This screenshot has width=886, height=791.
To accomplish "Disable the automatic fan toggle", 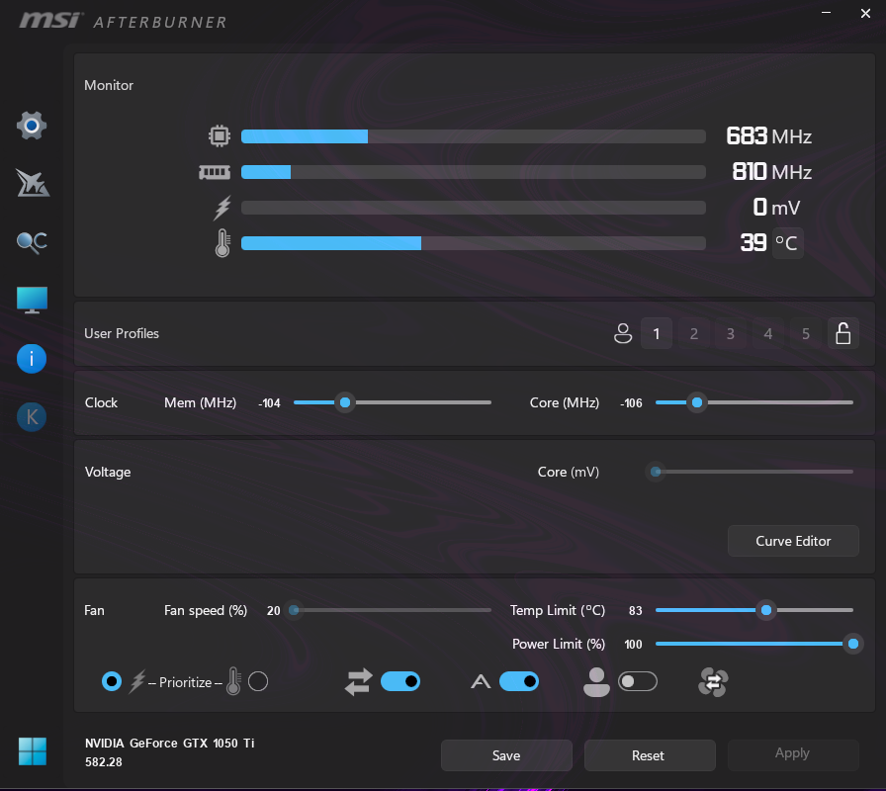I will (519, 681).
